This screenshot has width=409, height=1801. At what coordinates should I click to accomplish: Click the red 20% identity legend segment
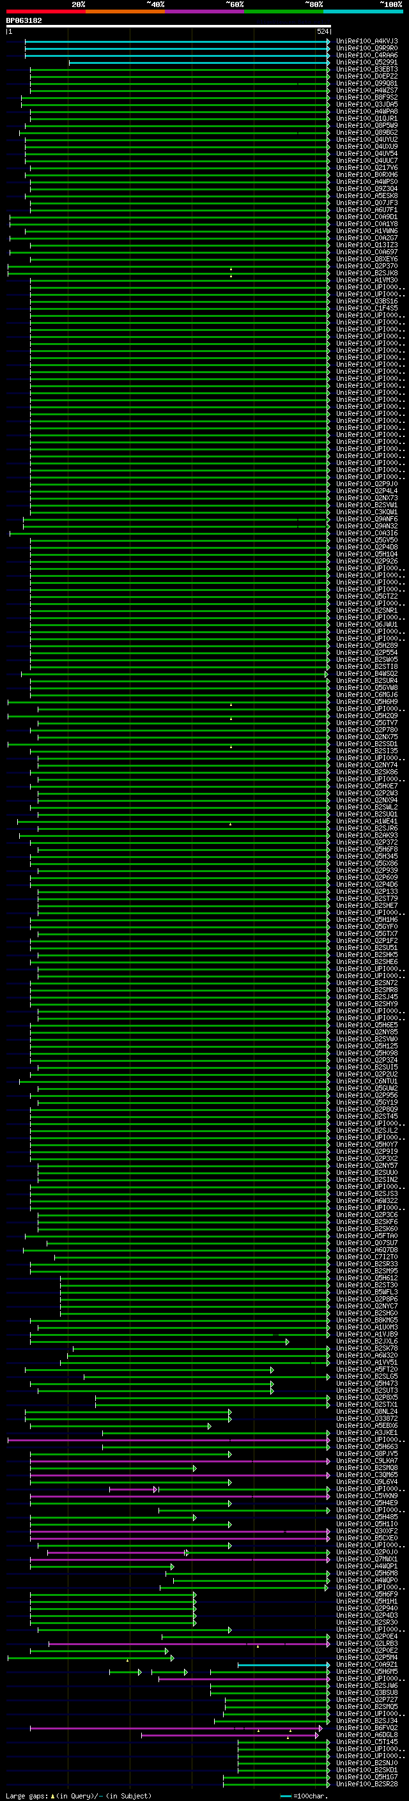(x=45, y=11)
